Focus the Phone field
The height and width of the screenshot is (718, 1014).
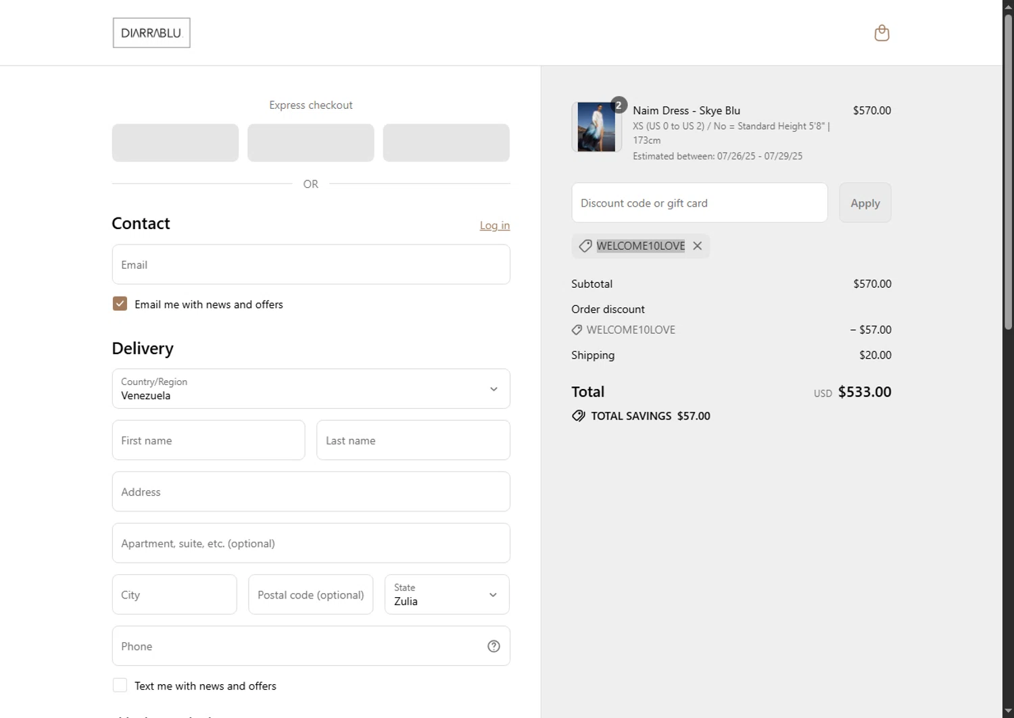point(311,646)
